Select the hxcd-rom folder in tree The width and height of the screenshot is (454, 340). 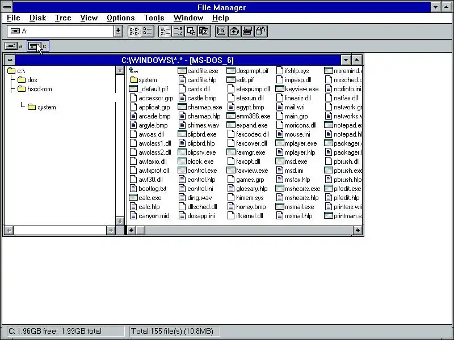pyautogui.click(x=35, y=89)
